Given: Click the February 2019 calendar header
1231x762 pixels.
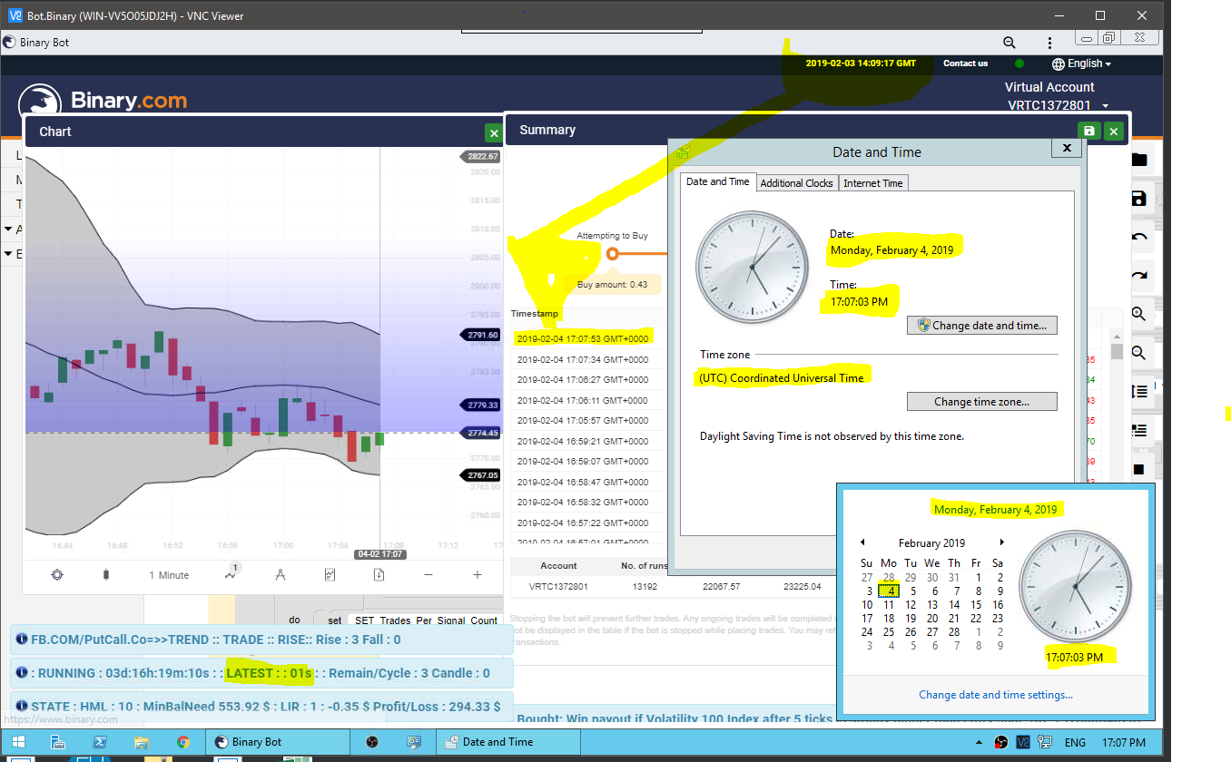Looking at the screenshot, I should pos(931,543).
